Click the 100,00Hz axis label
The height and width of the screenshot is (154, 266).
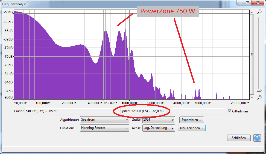43,103
